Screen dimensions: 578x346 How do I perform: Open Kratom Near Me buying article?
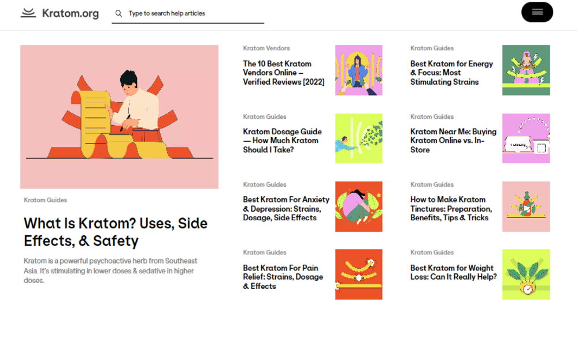point(453,141)
